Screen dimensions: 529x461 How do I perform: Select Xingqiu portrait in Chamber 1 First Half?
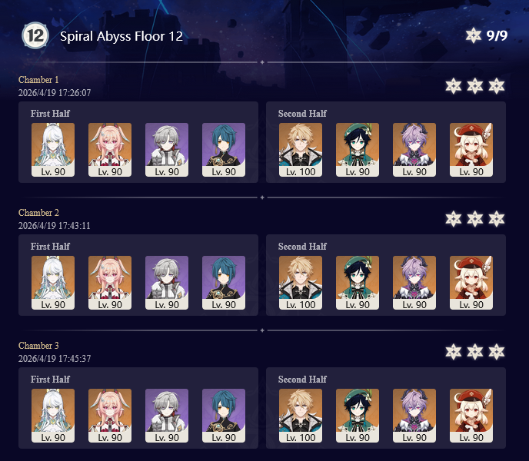pos(224,150)
